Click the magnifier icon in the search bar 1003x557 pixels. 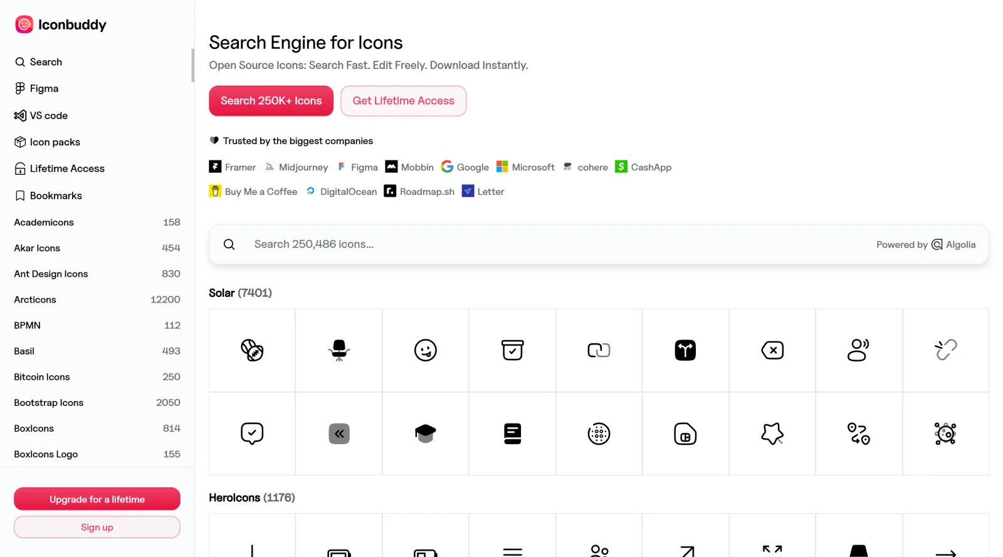point(229,244)
